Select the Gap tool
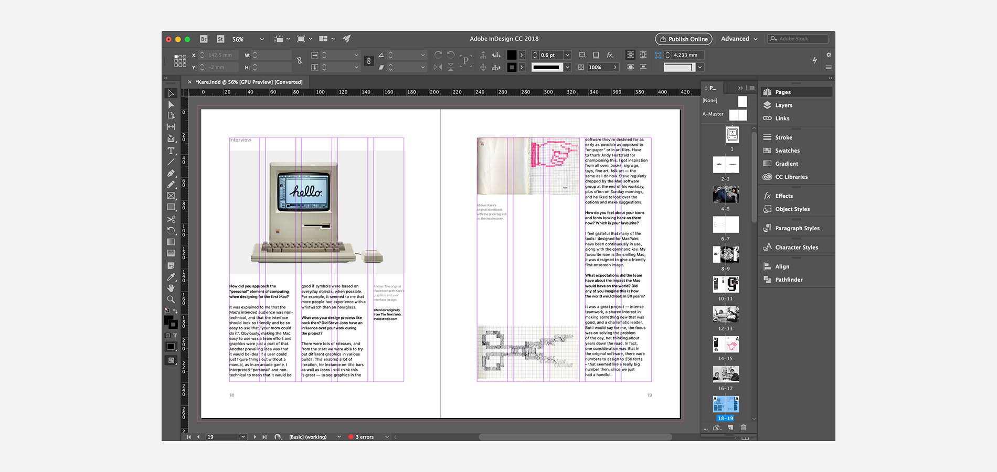This screenshot has height=472, width=997. (171, 127)
